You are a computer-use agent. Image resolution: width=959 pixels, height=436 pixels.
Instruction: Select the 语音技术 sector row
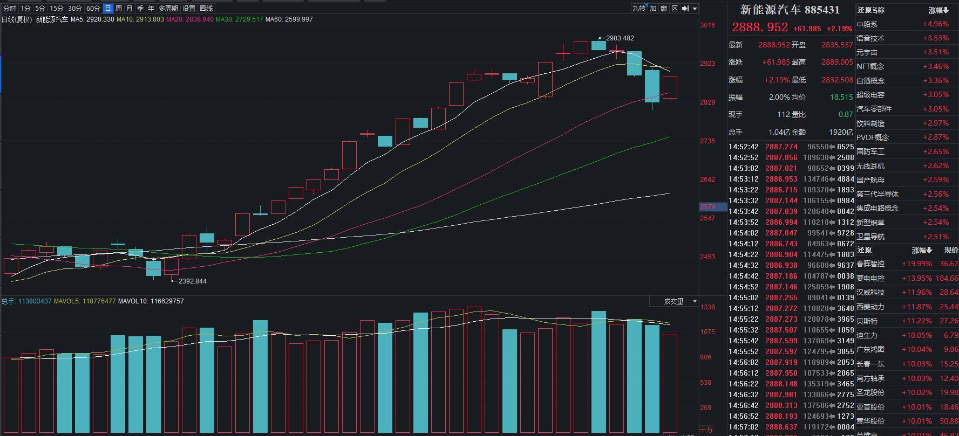tap(907, 38)
